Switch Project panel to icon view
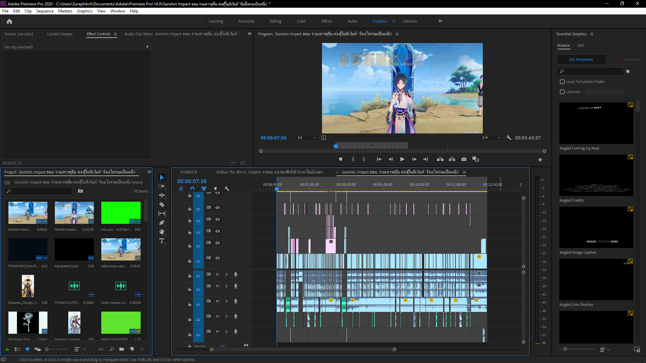The width and height of the screenshot is (646, 363). point(28,349)
